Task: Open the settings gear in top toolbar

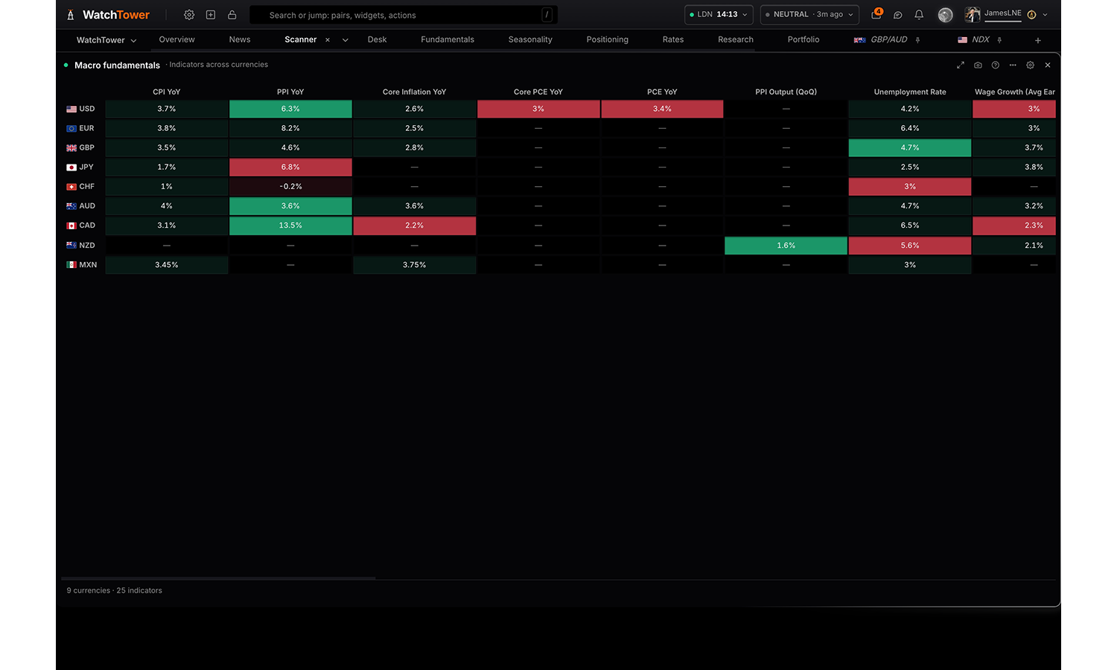Action: [x=189, y=15]
